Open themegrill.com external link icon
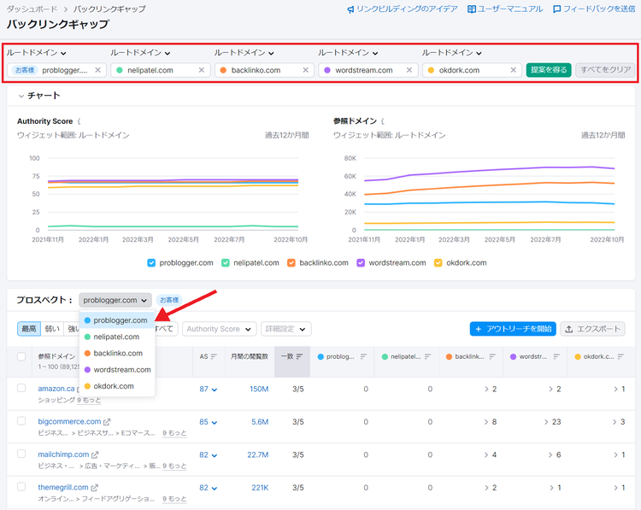Screen dimensions: 641x510 click(94, 488)
